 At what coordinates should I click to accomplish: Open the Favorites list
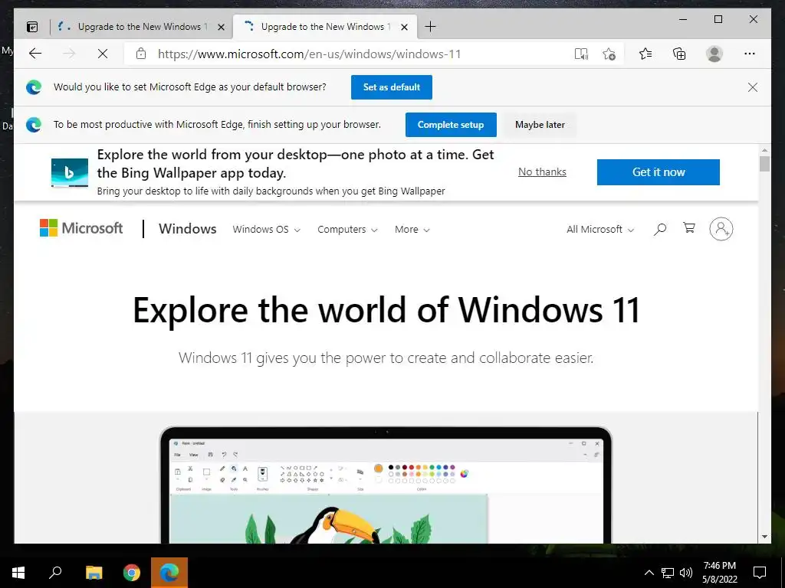645,54
